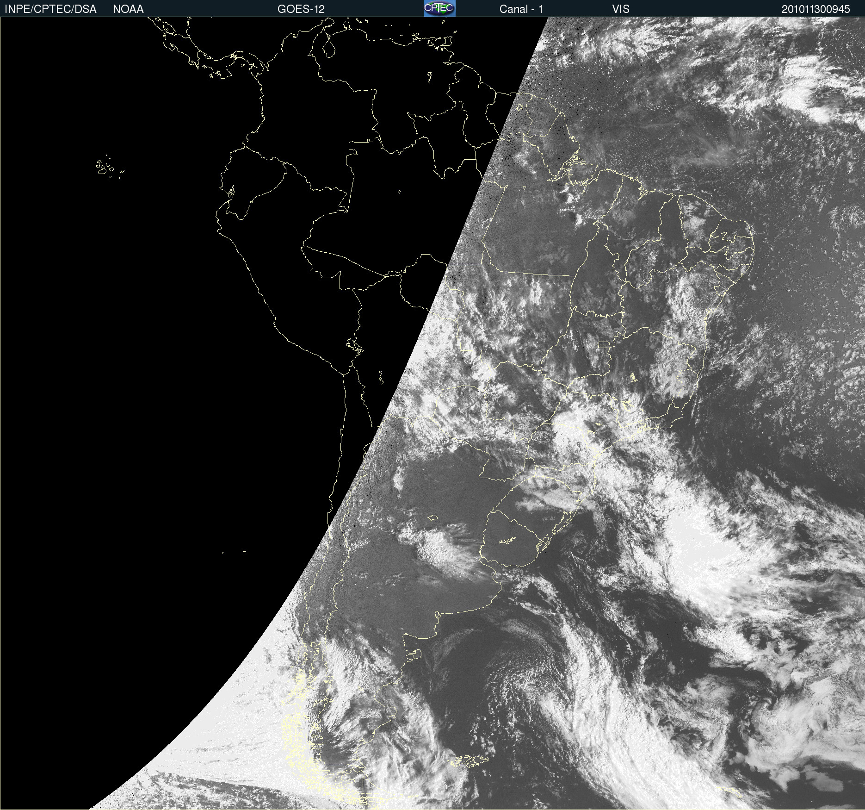Screen dimensions: 865x810
Task: Click the Canal - 1 label
Action: (521, 9)
